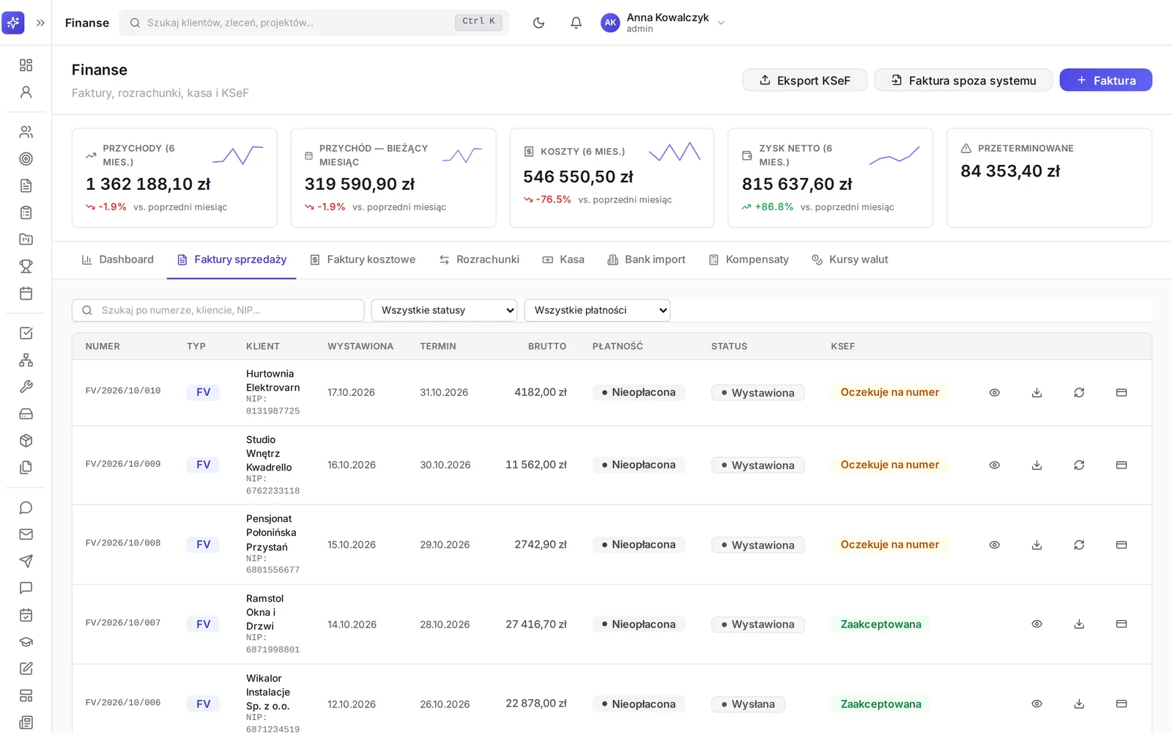
Task: Open Rozrachunki tab
Action: (x=479, y=259)
